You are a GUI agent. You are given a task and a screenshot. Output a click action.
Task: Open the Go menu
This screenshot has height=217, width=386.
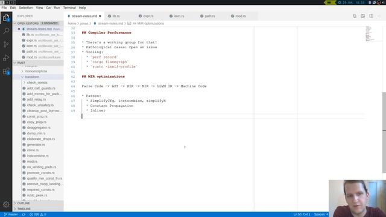(48, 8)
